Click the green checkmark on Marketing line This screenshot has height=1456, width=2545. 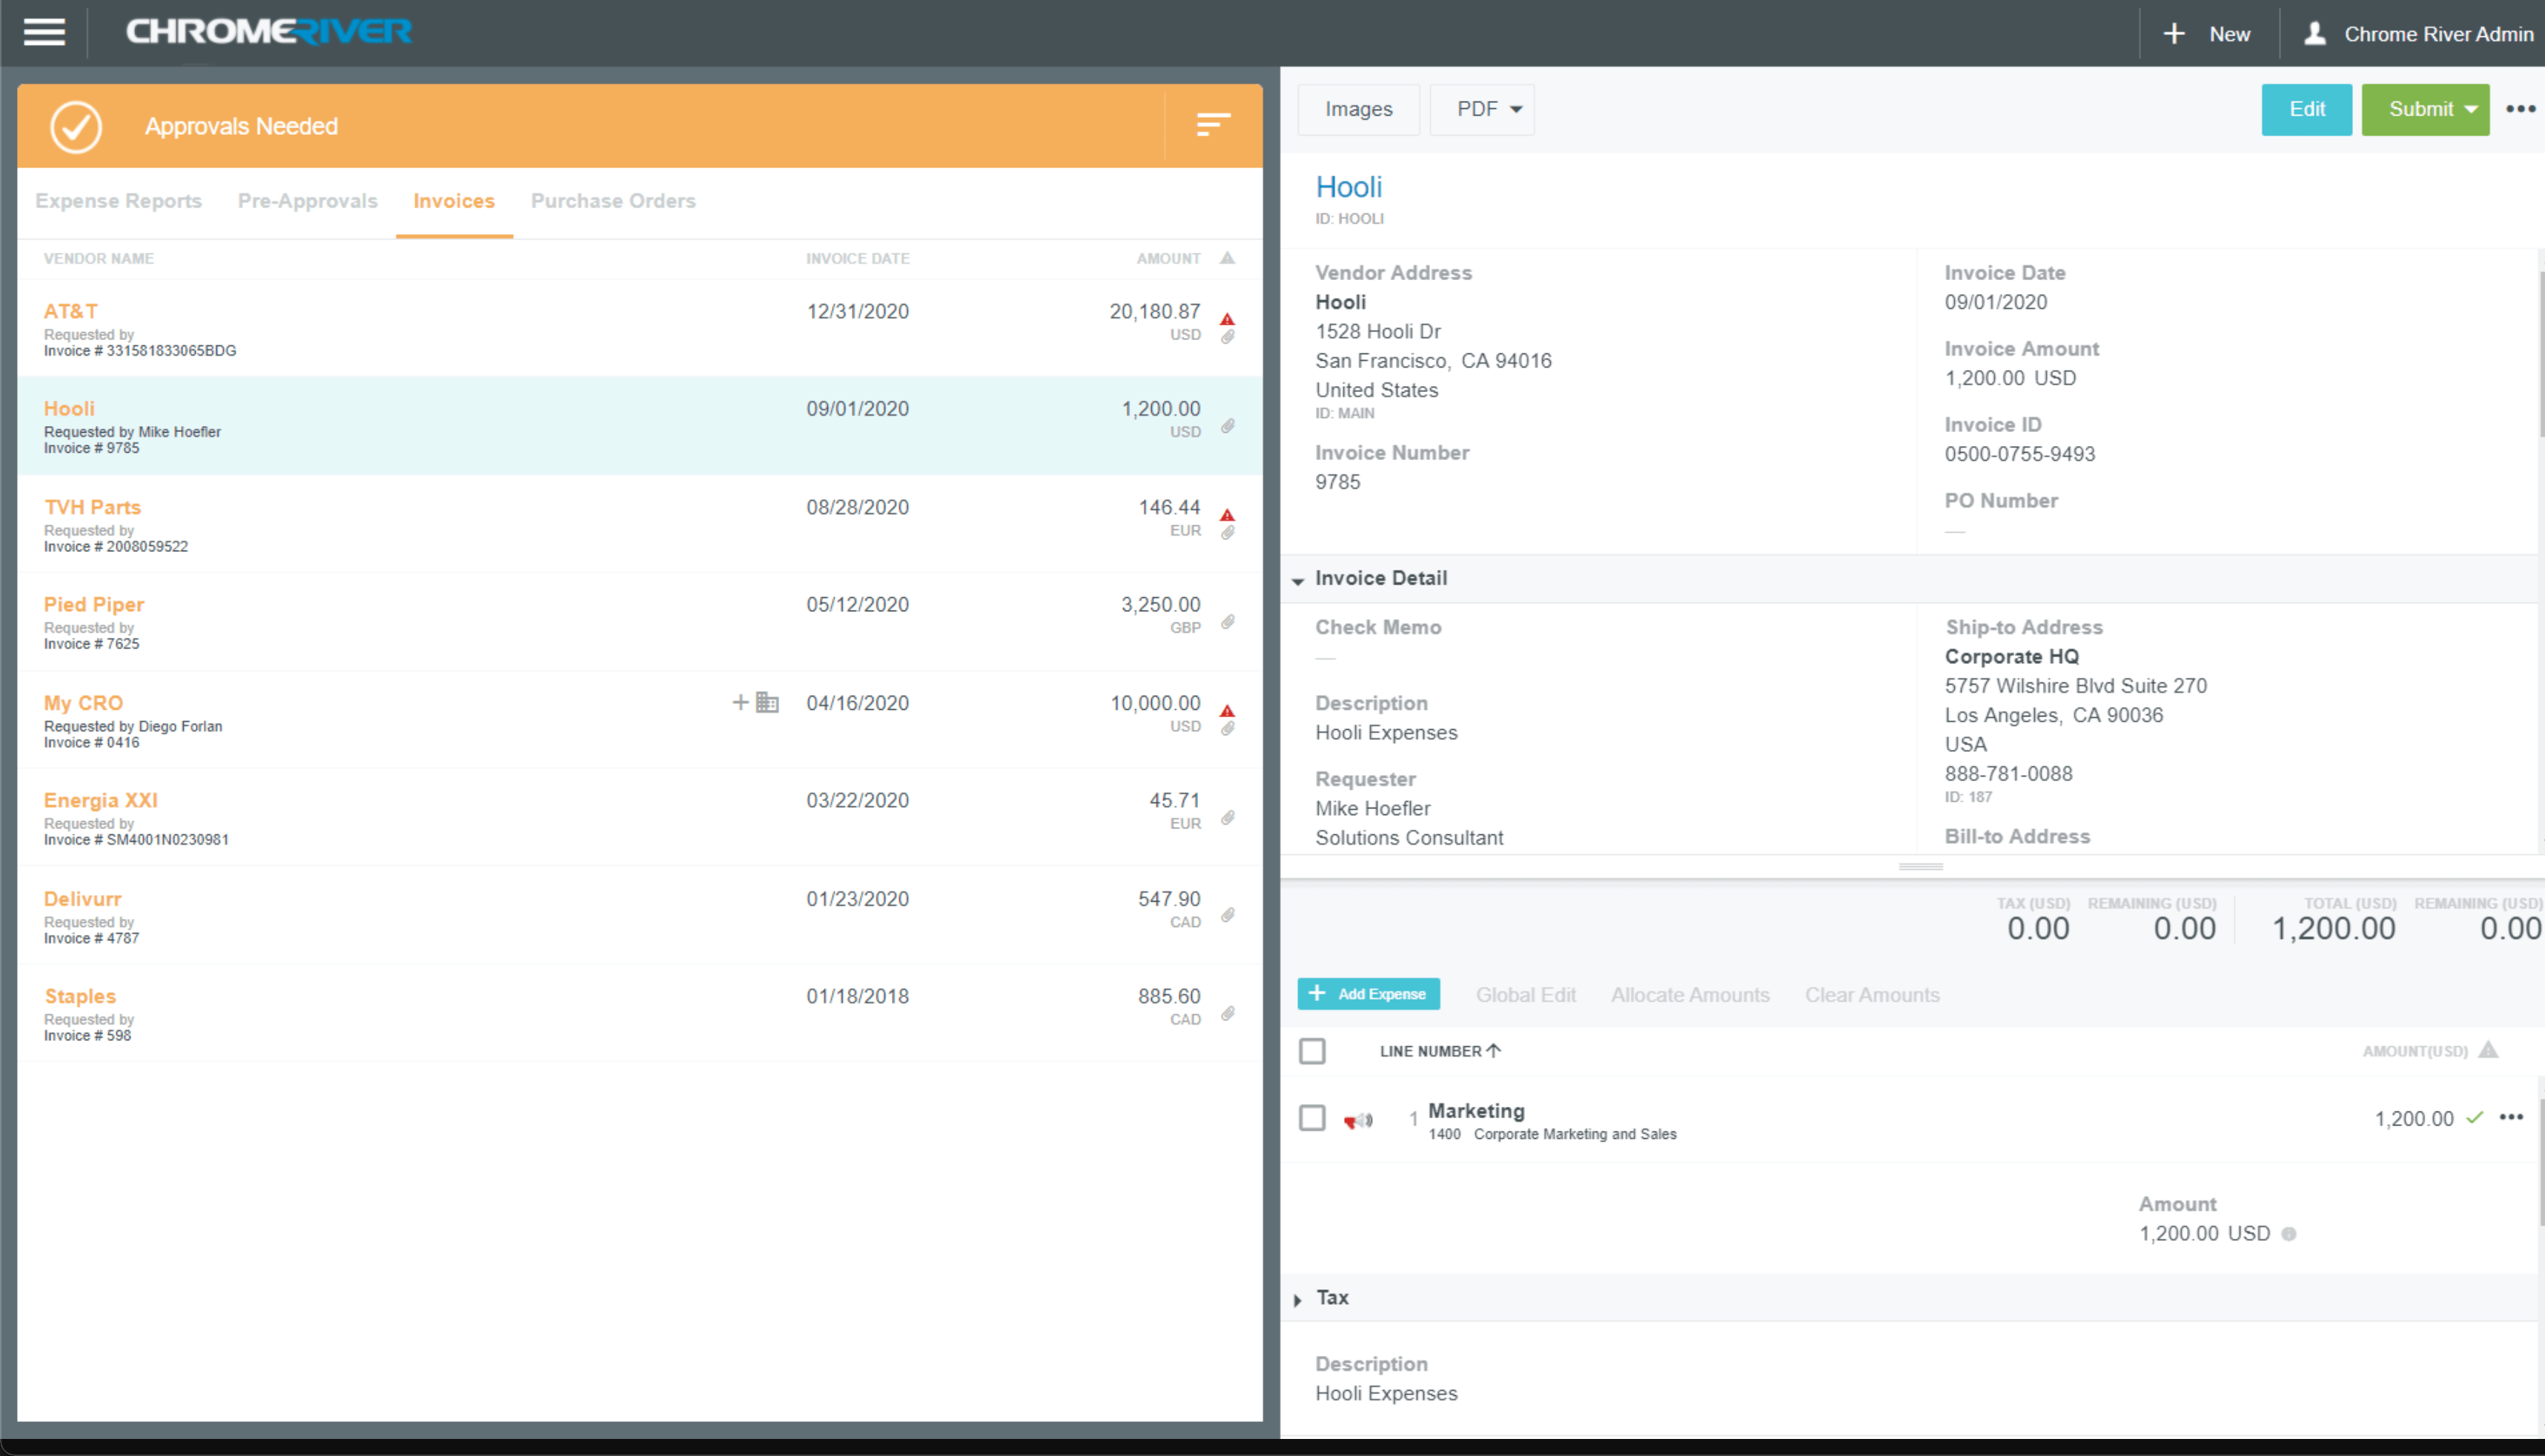tap(2475, 1118)
